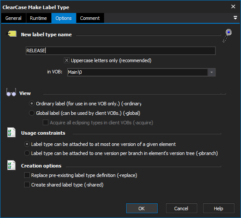Screen dimensions: 241x218
Task: Click the OK button
Action: click(142, 209)
